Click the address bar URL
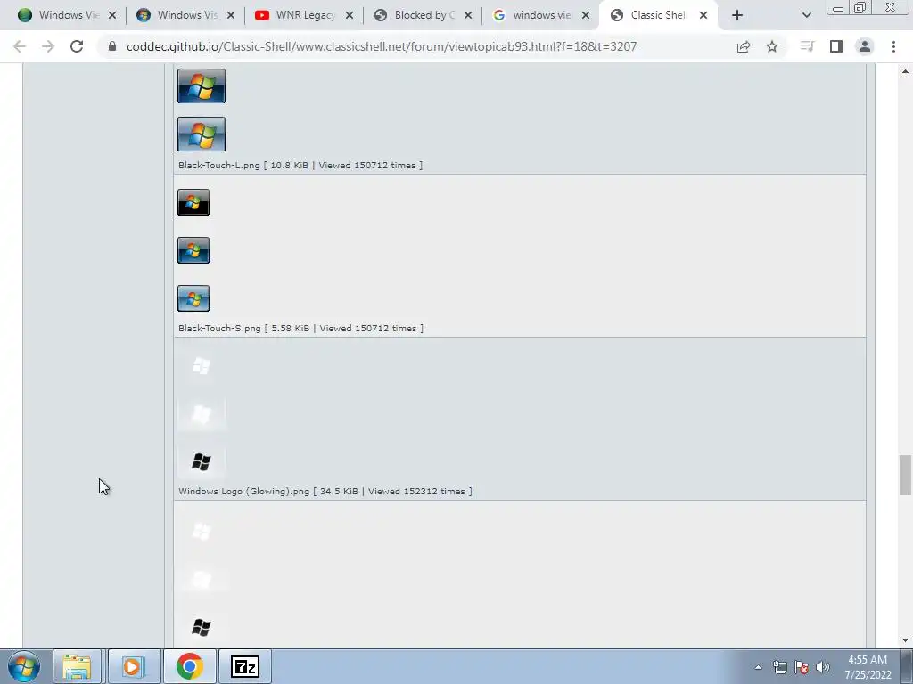This screenshot has height=684, width=913. [382, 46]
